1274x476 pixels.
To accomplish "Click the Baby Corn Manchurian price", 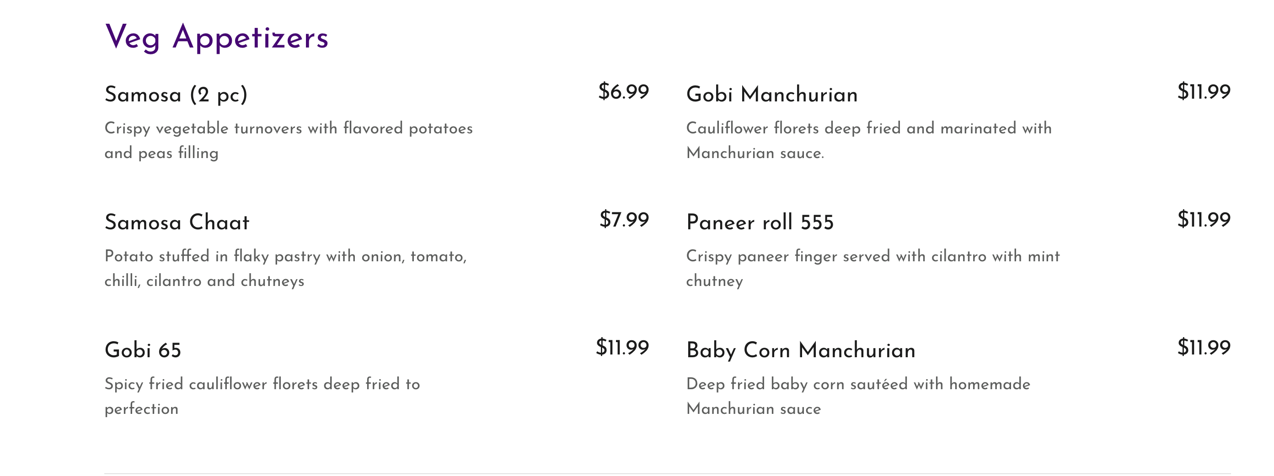I will pyautogui.click(x=1203, y=348).
